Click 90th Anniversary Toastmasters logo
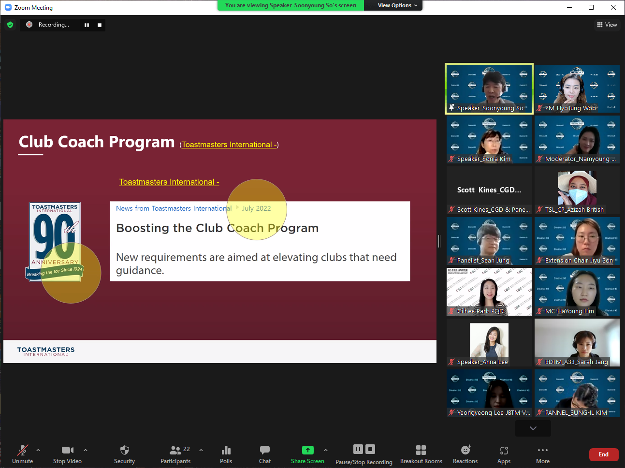Image resolution: width=625 pixels, height=468 pixels. coord(55,242)
